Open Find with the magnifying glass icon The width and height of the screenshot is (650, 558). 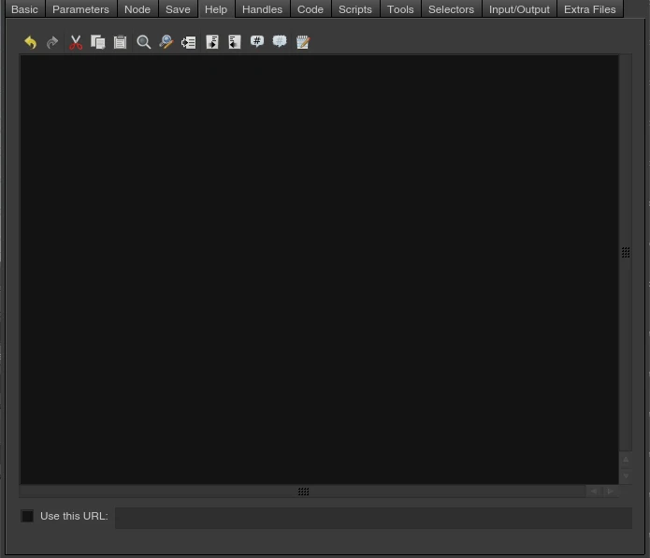tap(143, 42)
